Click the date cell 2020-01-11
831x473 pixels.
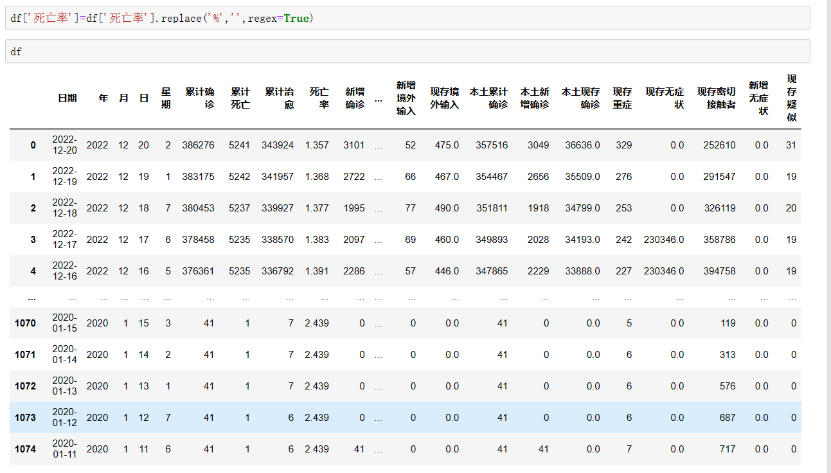(x=65, y=449)
